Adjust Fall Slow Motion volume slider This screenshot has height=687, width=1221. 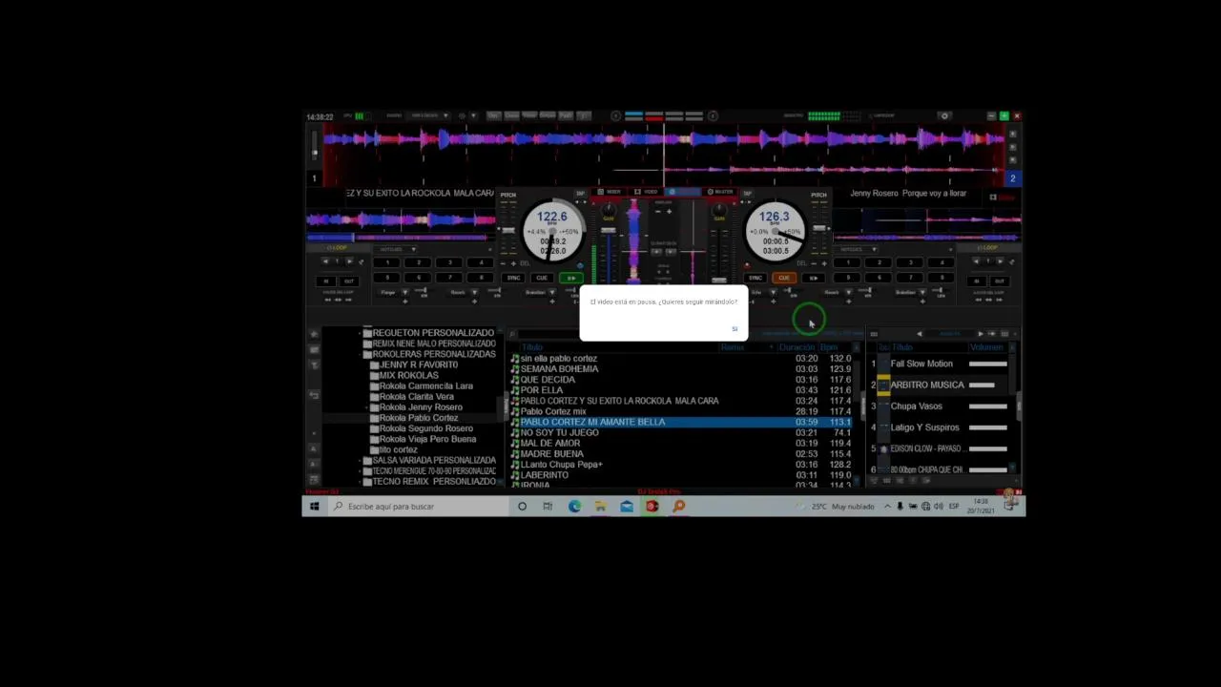click(x=988, y=364)
